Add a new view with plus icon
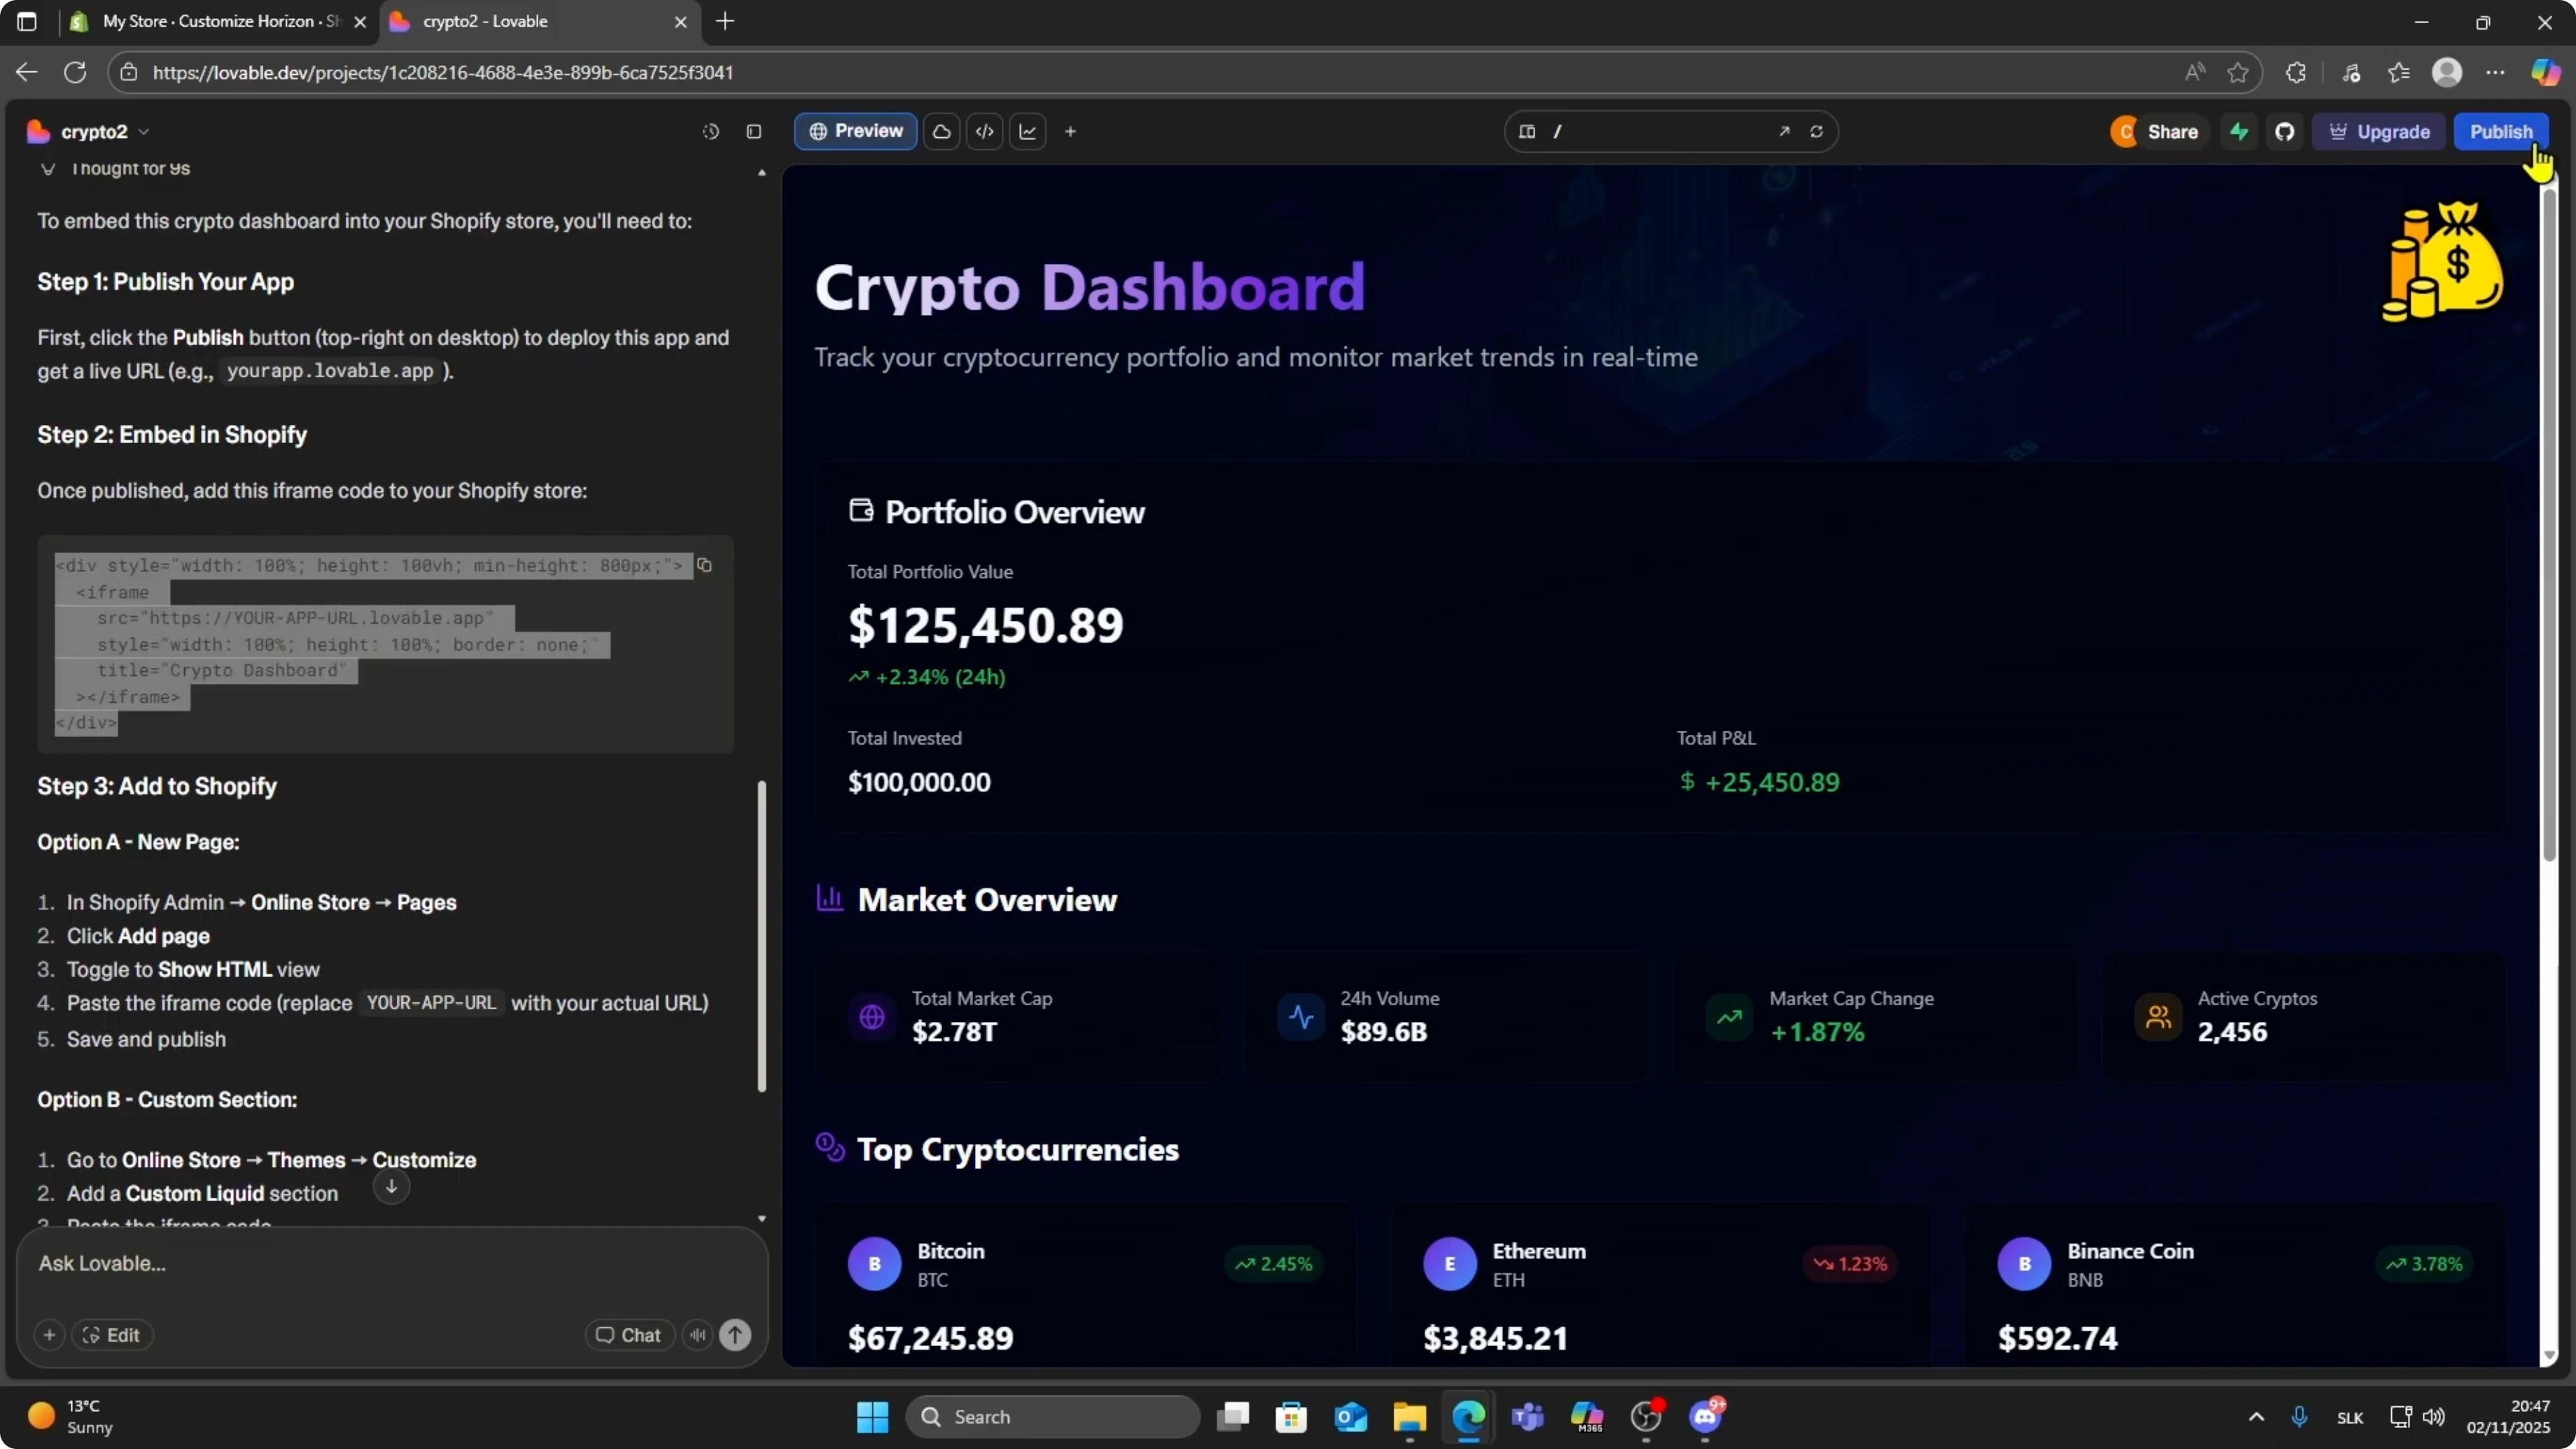The image size is (2576, 1449). tap(1070, 132)
